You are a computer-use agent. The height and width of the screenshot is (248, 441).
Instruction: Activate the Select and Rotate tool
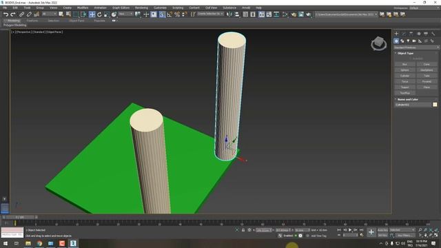point(99,14)
